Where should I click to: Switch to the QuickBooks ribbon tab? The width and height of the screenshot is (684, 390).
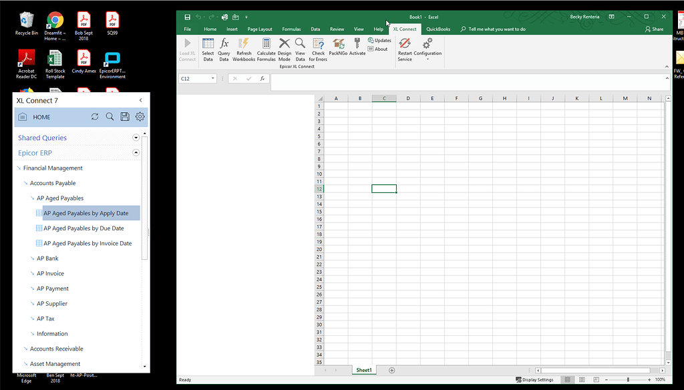click(438, 29)
